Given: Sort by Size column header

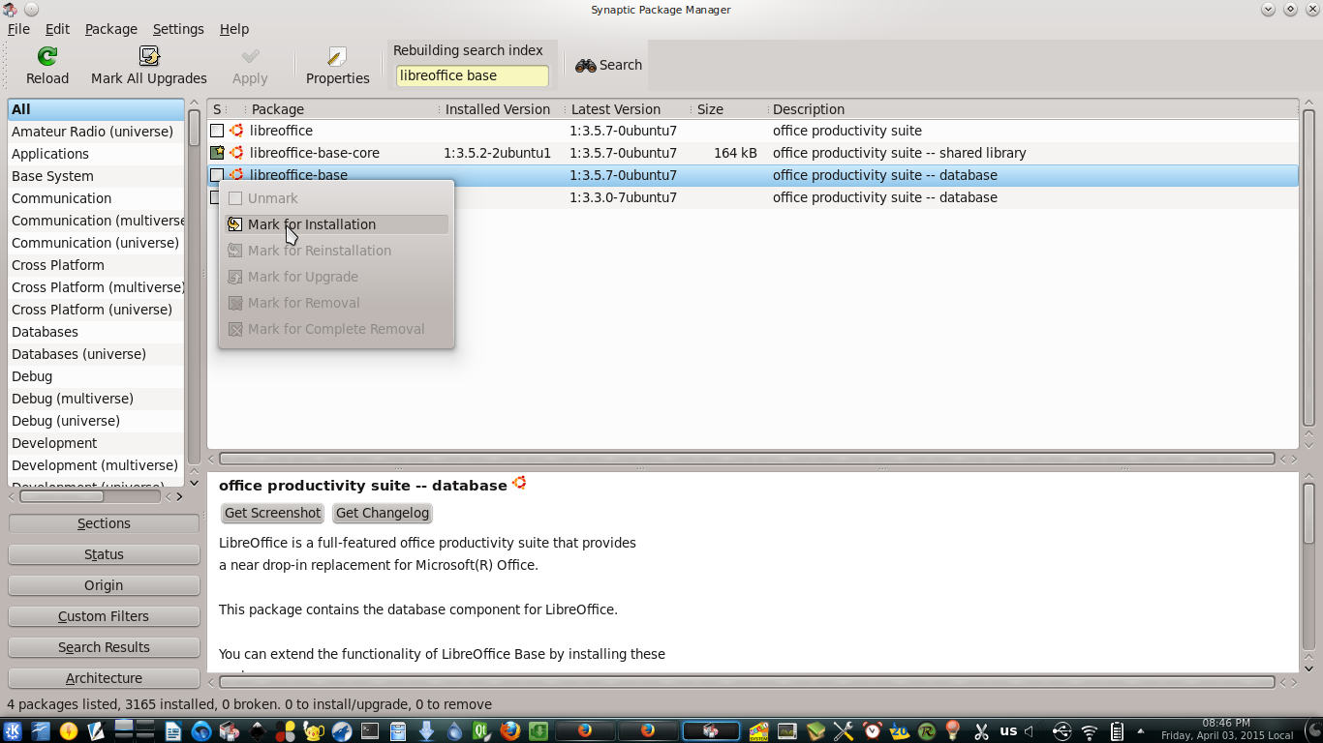Looking at the screenshot, I should (x=728, y=109).
